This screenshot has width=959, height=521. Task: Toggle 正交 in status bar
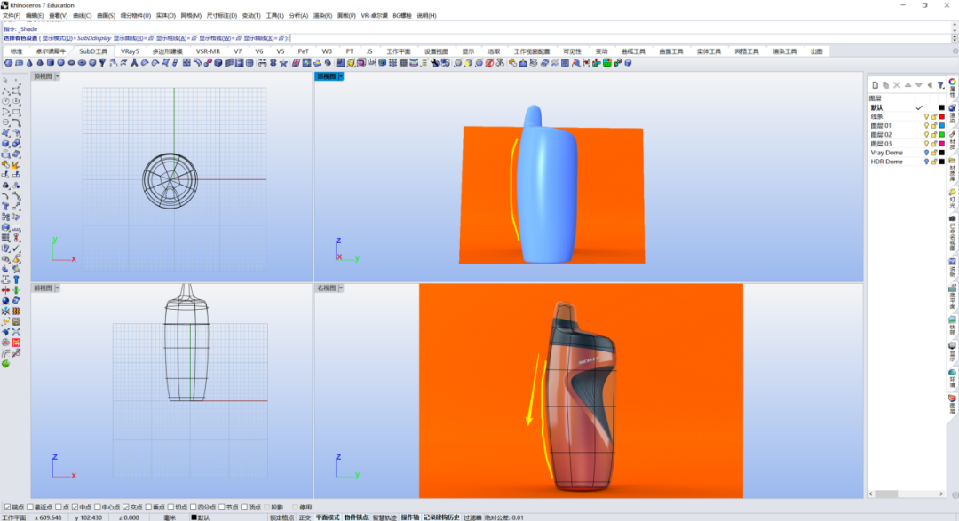coord(305,517)
